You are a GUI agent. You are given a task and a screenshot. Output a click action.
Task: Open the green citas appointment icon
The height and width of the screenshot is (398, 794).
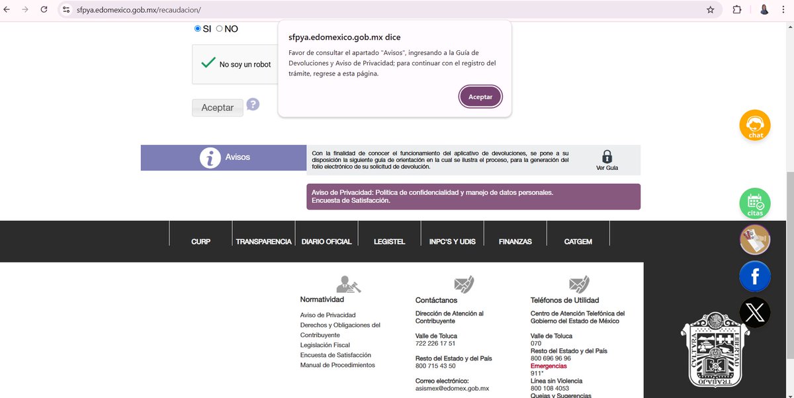click(755, 203)
